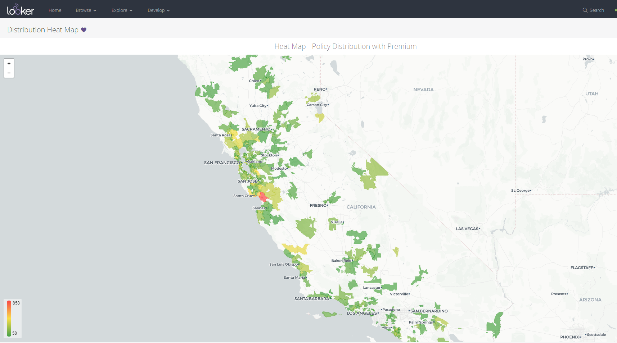617x343 pixels.
Task: Click the yellow region above San Luis Obispo
Action: tap(296, 248)
